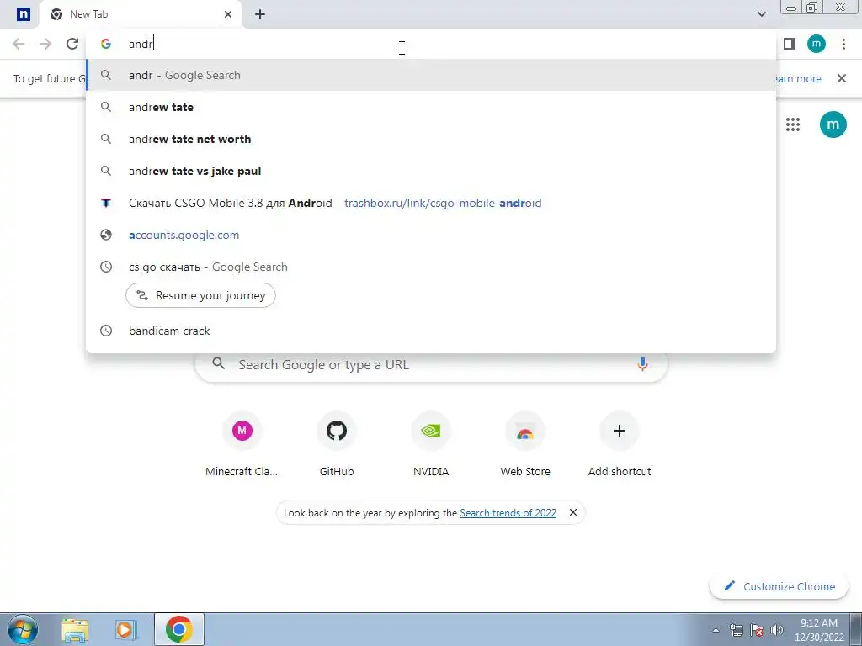Open the Minecraft Cla... shortcut
Viewport: 862px width, 646px height.
[242, 444]
